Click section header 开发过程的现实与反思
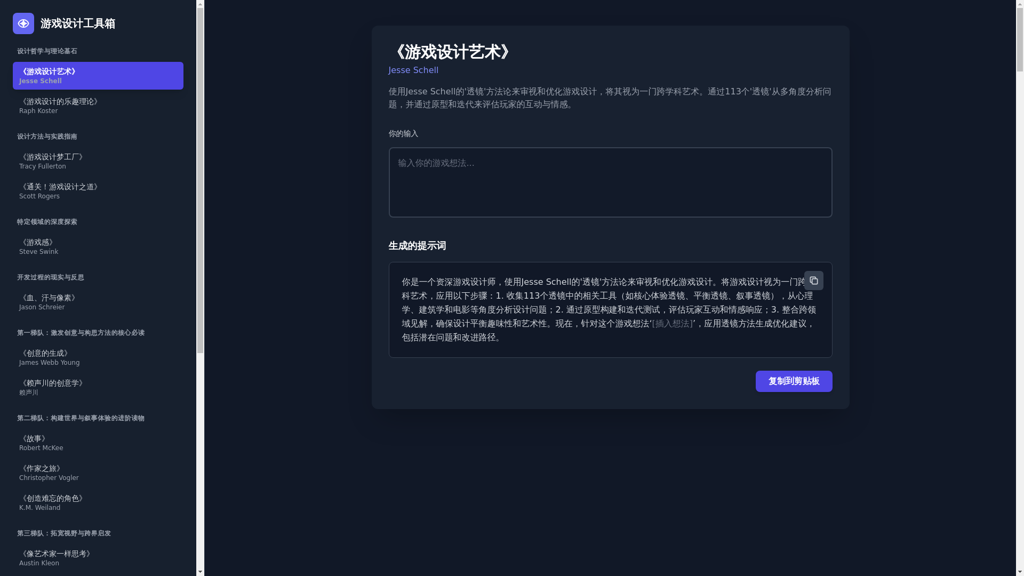Screen dimensions: 1024x576 click(x=51, y=277)
